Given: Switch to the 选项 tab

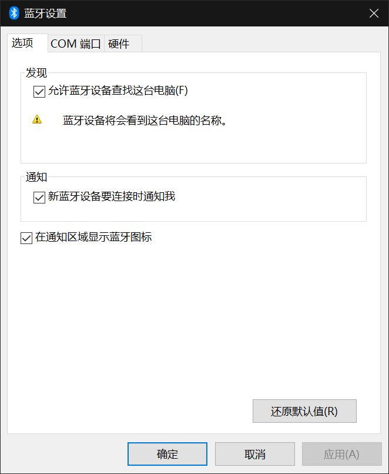Looking at the screenshot, I should point(23,44).
